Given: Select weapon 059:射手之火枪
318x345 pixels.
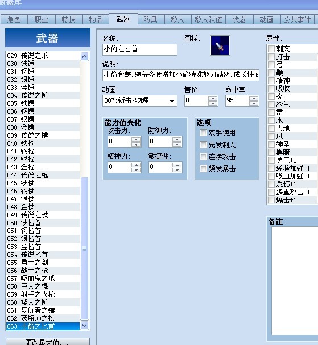Looking at the screenshot, I should point(43,294).
